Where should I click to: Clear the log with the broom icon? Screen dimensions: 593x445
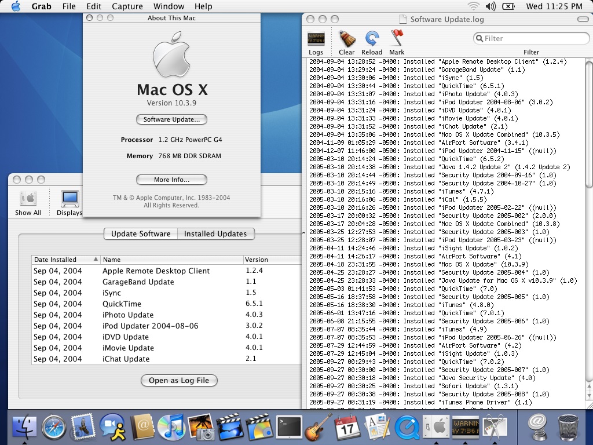click(x=346, y=38)
